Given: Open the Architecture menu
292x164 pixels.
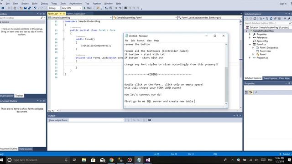Looking at the screenshot, I should [75, 4].
